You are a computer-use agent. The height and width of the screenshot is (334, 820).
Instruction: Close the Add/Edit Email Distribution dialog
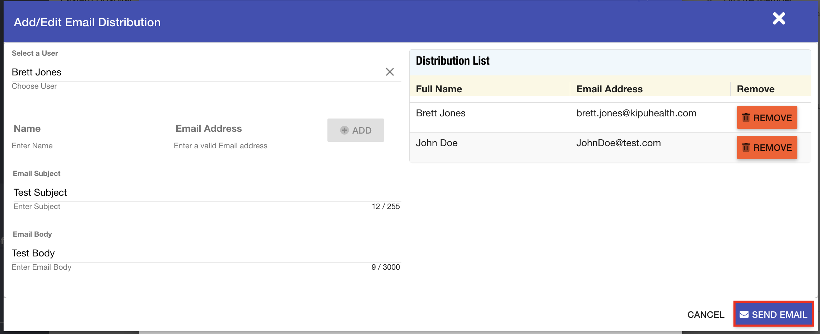click(x=778, y=19)
